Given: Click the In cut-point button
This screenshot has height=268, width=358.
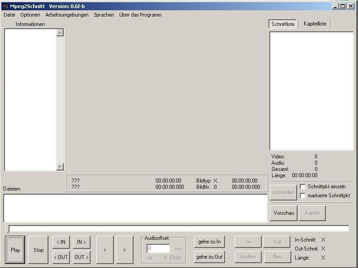Looking at the screenshot, I should click(x=248, y=242).
